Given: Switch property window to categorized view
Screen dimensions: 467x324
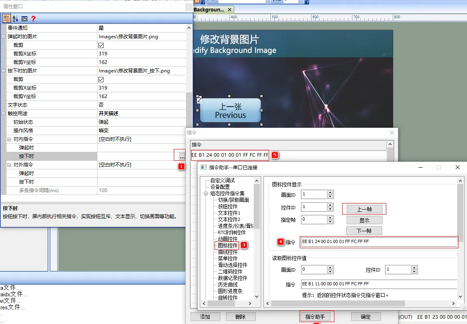Looking at the screenshot, I should [x=7, y=18].
